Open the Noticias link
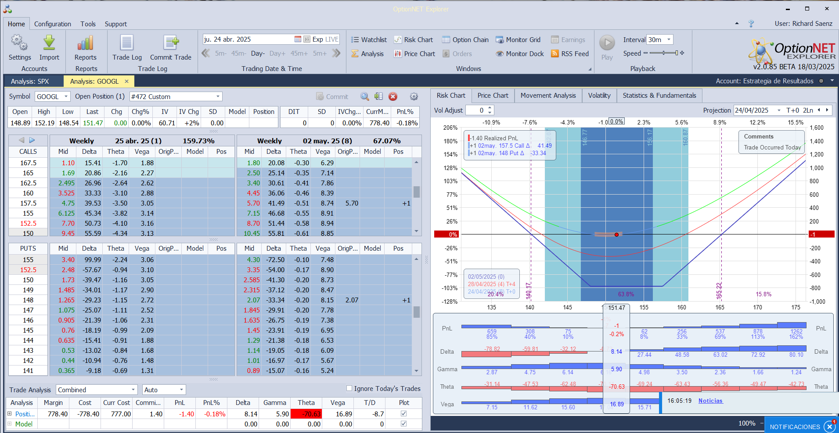The height and width of the screenshot is (433, 839). point(710,401)
